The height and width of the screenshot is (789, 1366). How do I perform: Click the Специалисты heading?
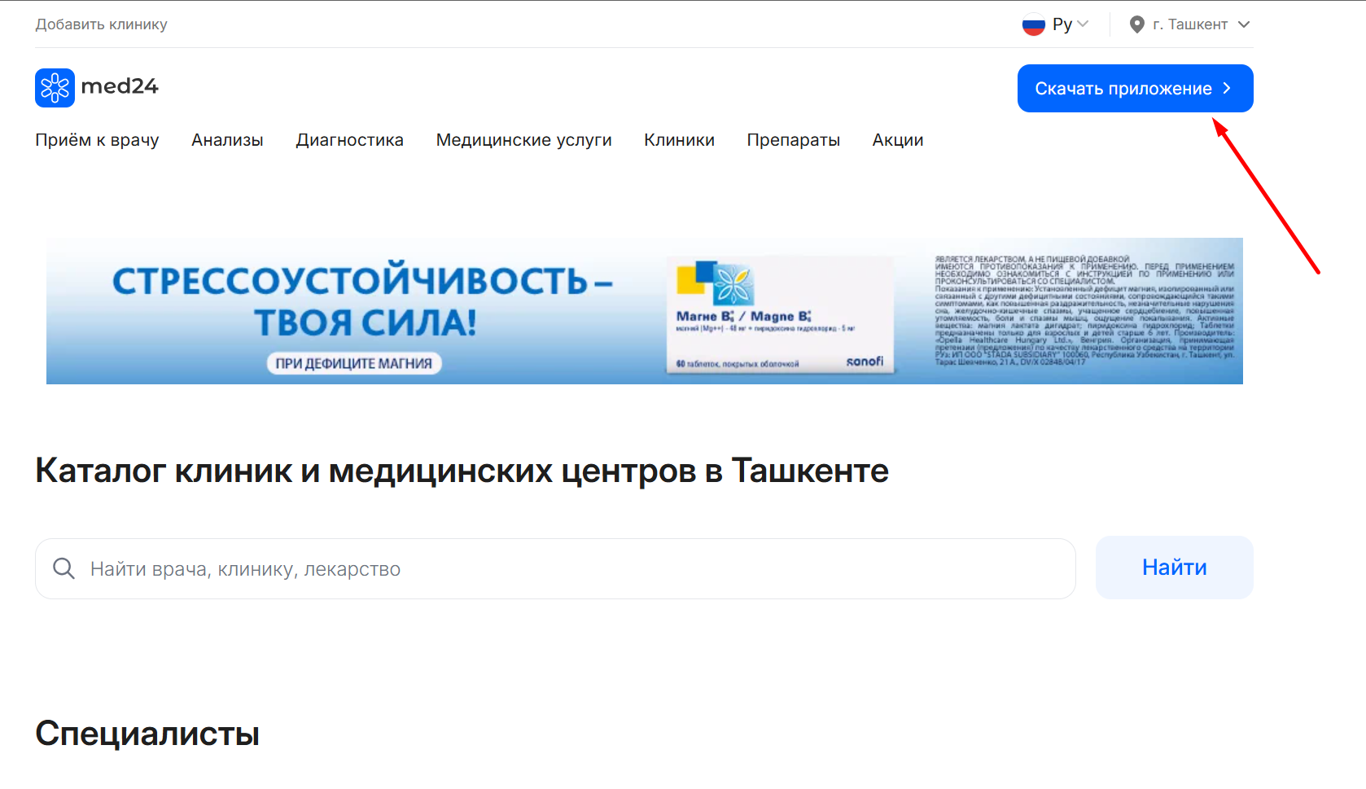click(x=147, y=734)
